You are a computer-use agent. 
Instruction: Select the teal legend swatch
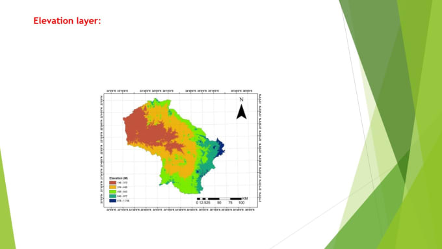(x=112, y=196)
